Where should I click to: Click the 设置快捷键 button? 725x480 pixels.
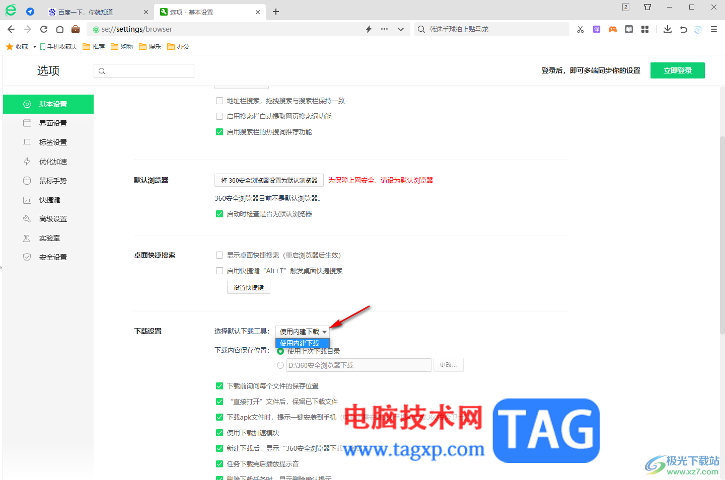coord(249,287)
